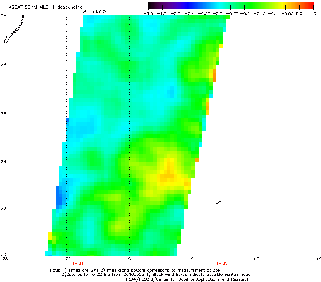This screenshot has height=282, width=321.
Task: Click the colorbar label -0.05
Action: pos(288,14)
